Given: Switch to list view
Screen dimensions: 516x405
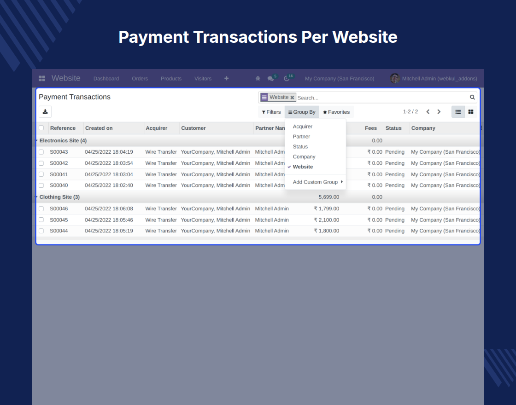Looking at the screenshot, I should click(458, 112).
